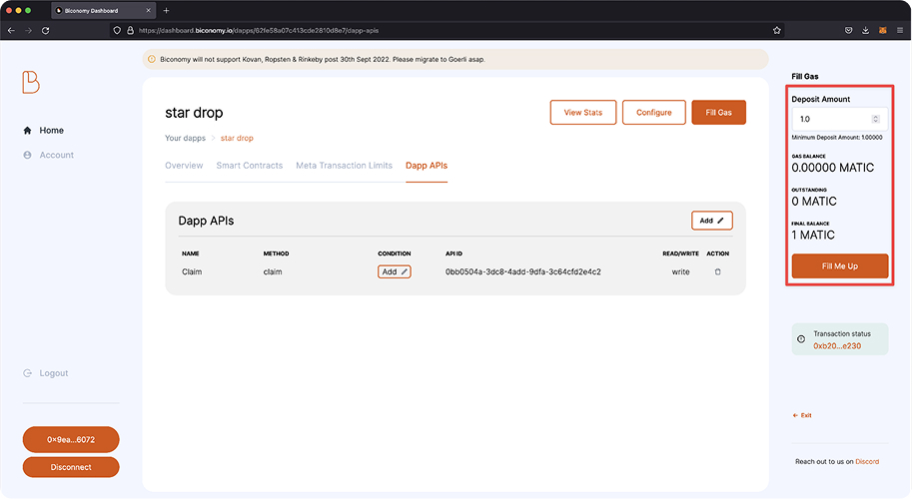Click Logout in sidebar
Screen dimensions: 912x499
point(54,373)
